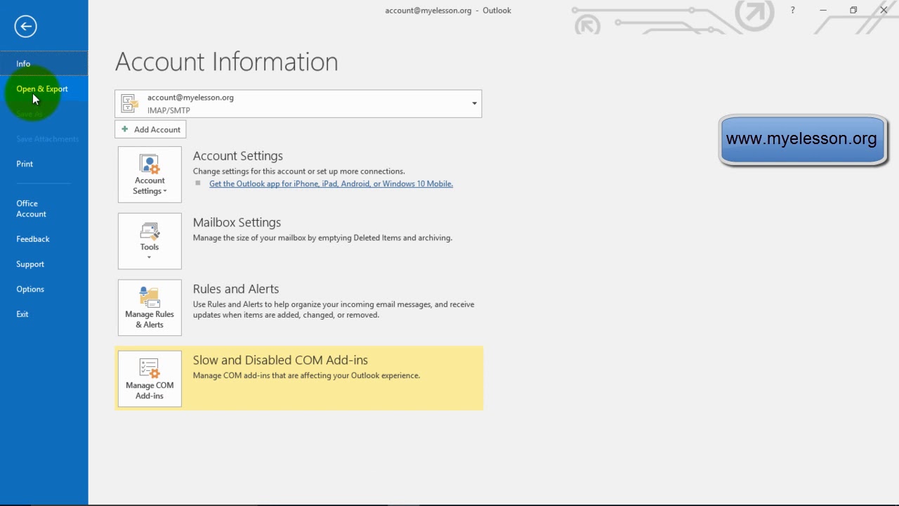
Task: Click the question mark help icon
Action: [x=792, y=11]
